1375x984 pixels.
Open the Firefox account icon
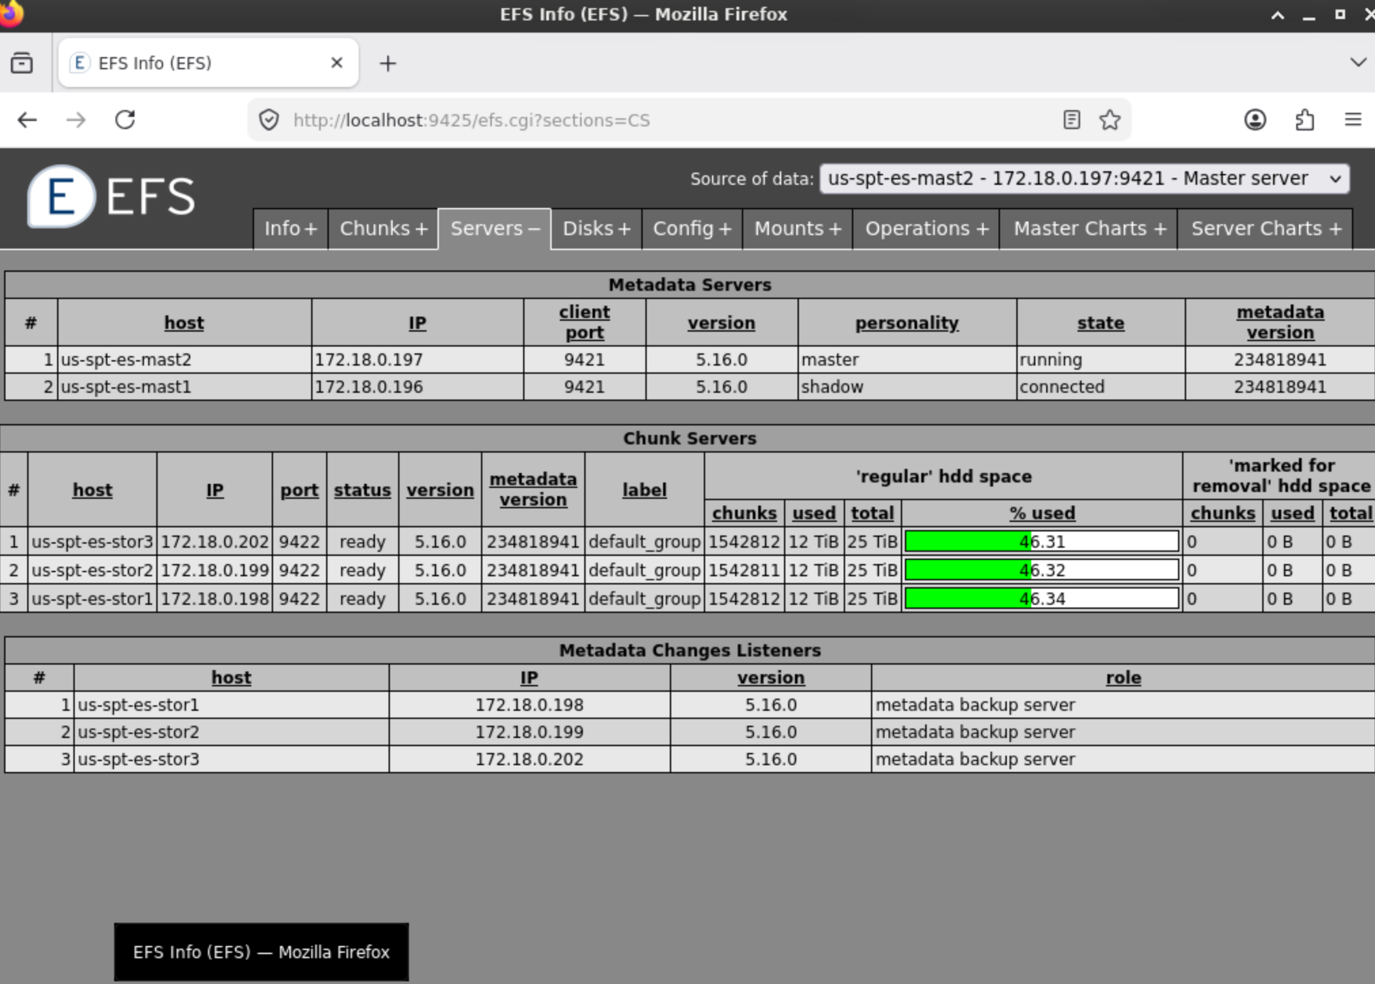point(1255,120)
